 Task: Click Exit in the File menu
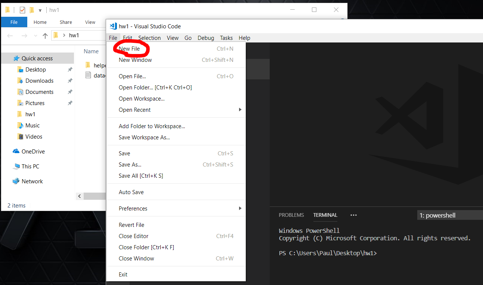coord(176,275)
